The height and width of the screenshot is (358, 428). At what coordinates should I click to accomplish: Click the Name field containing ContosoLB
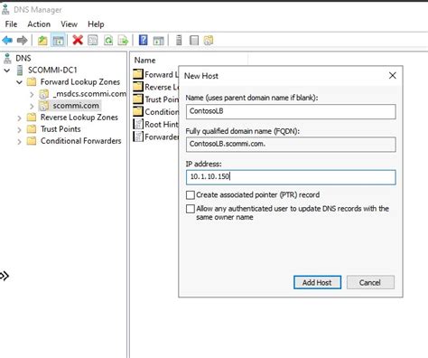click(x=291, y=111)
